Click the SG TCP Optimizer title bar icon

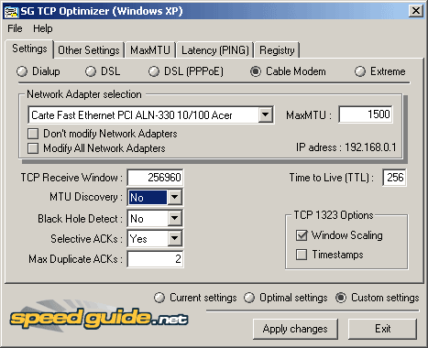pos(12,11)
